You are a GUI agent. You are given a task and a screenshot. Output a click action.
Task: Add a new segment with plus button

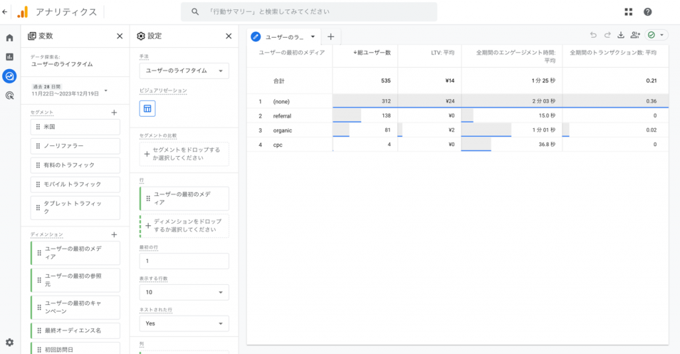pyautogui.click(x=114, y=113)
